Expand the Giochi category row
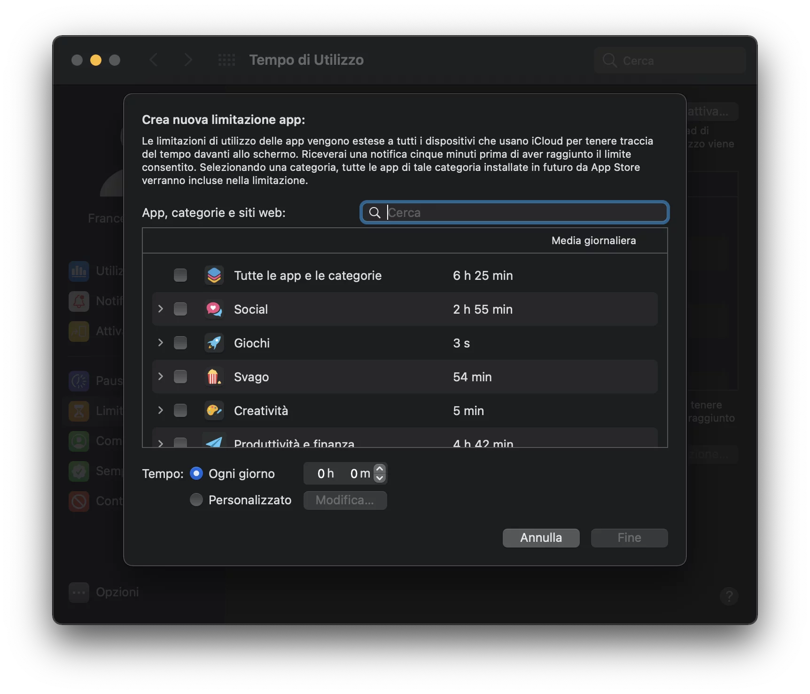 pyautogui.click(x=161, y=343)
